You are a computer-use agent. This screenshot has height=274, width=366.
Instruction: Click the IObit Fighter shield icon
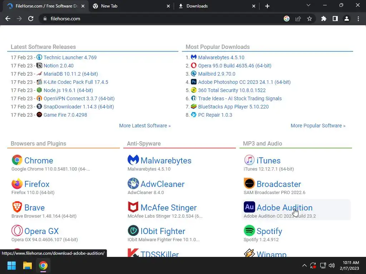click(133, 230)
